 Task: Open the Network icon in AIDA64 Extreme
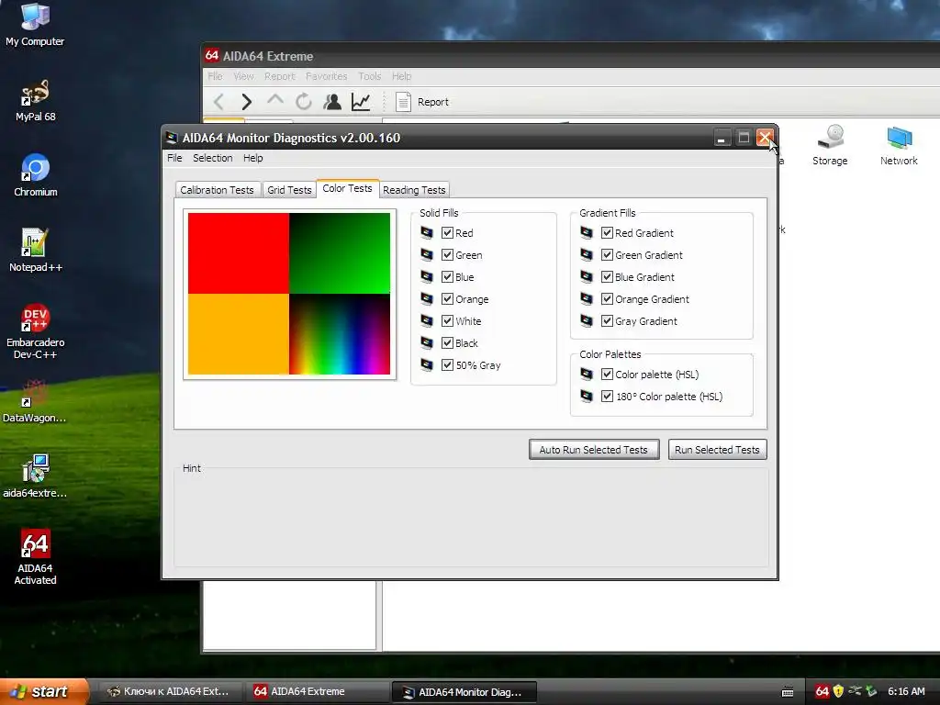(899, 144)
